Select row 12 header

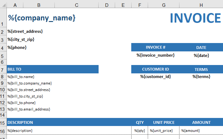pos(3,103)
